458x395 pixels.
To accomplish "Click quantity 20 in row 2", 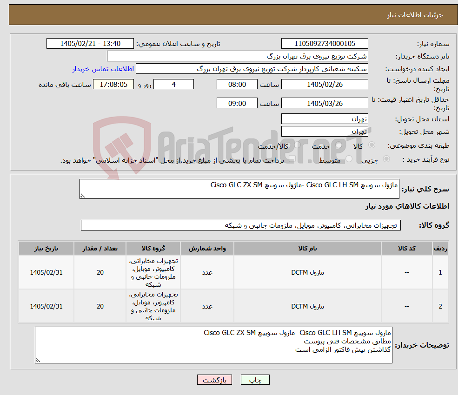I will click(100, 306).
